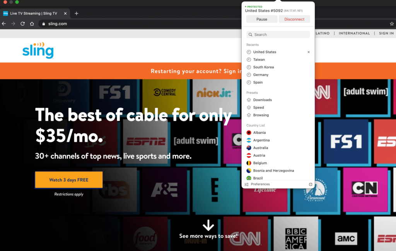Click the Downloads preset layers icon

pos(249,100)
